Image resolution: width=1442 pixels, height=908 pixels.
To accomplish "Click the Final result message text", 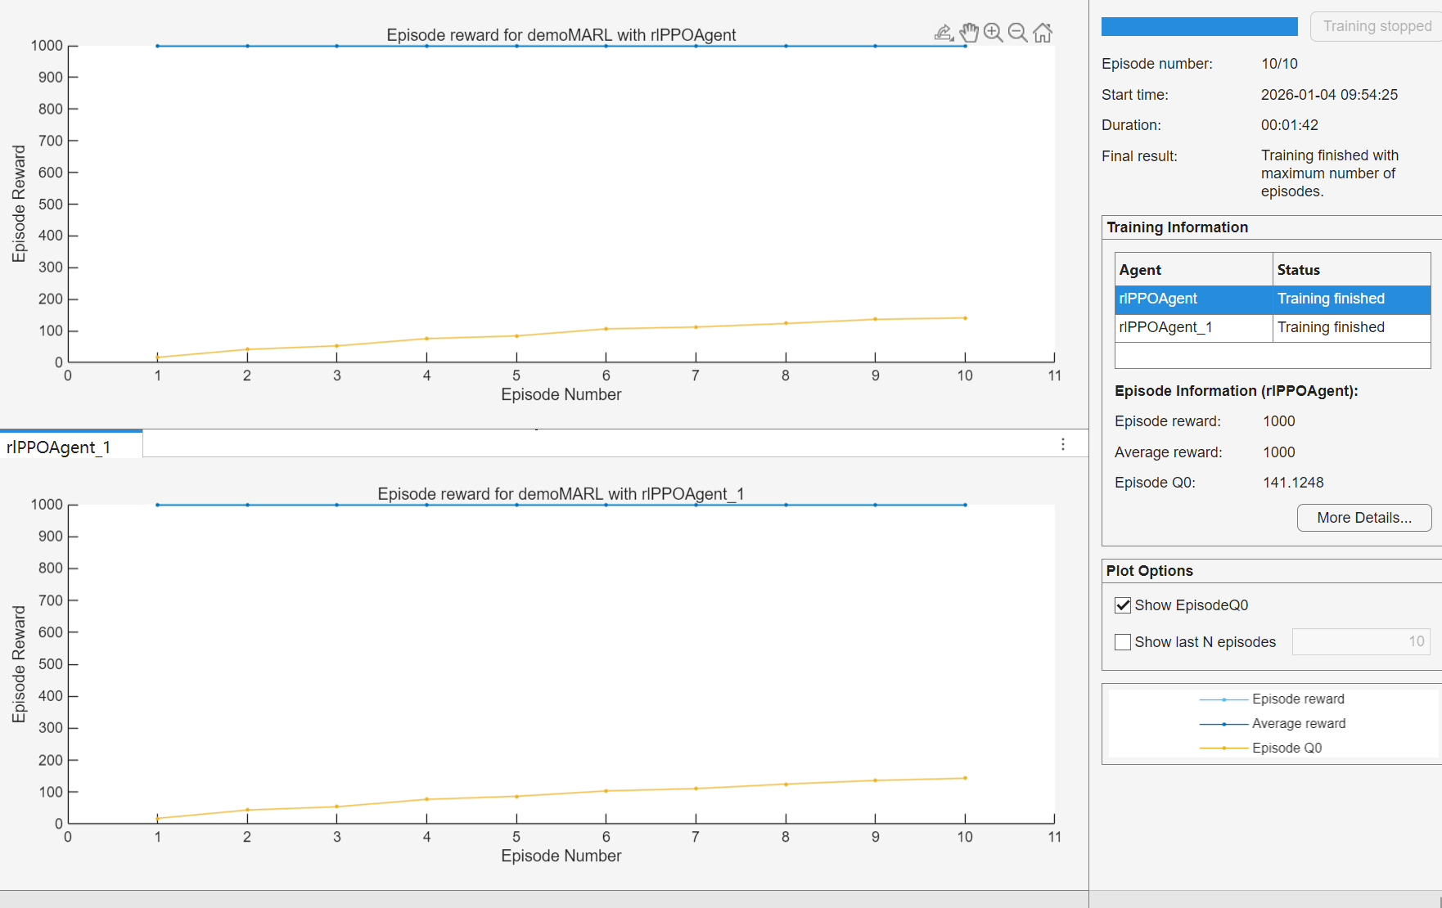I will click(x=1330, y=173).
